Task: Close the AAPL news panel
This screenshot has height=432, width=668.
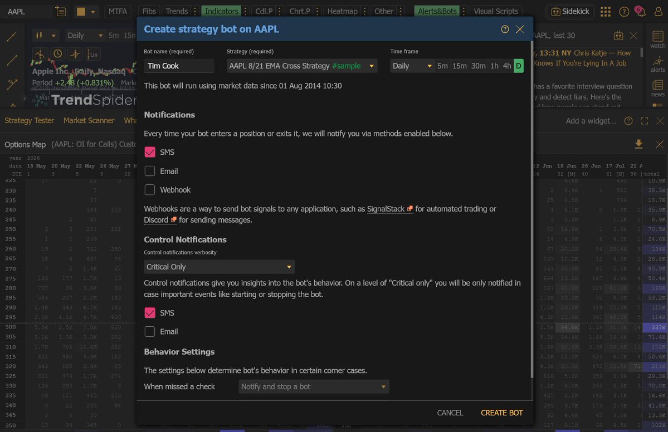Action: 633,36
